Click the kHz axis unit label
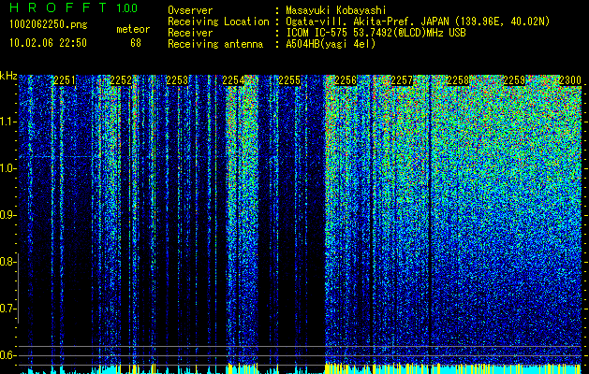589x374 pixels. 8,76
